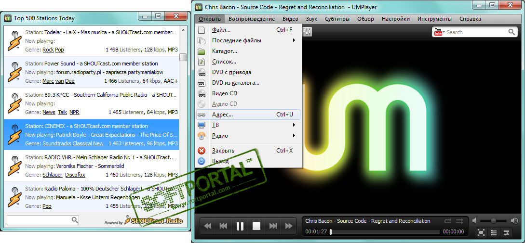
Task: Click the magnifier in the station search box
Action: click(75, 220)
